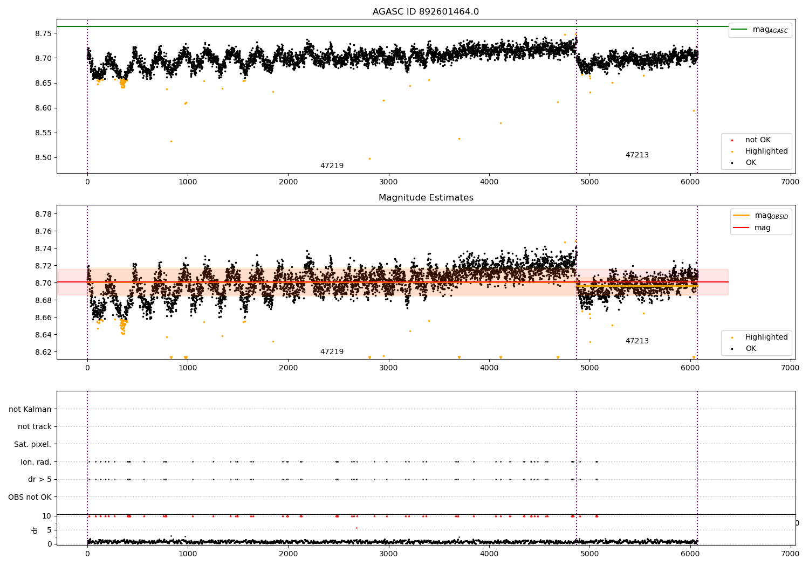809x566 pixels.
Task: Click x-tick 6000 under Magnitude Estimates plot
Action: [x=690, y=368]
